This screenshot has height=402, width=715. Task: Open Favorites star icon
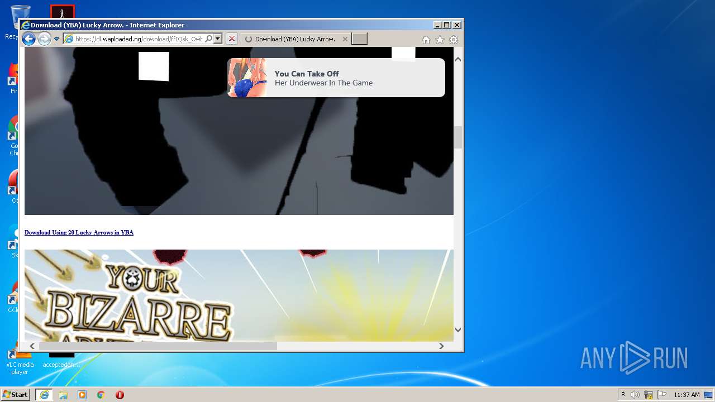click(x=440, y=40)
